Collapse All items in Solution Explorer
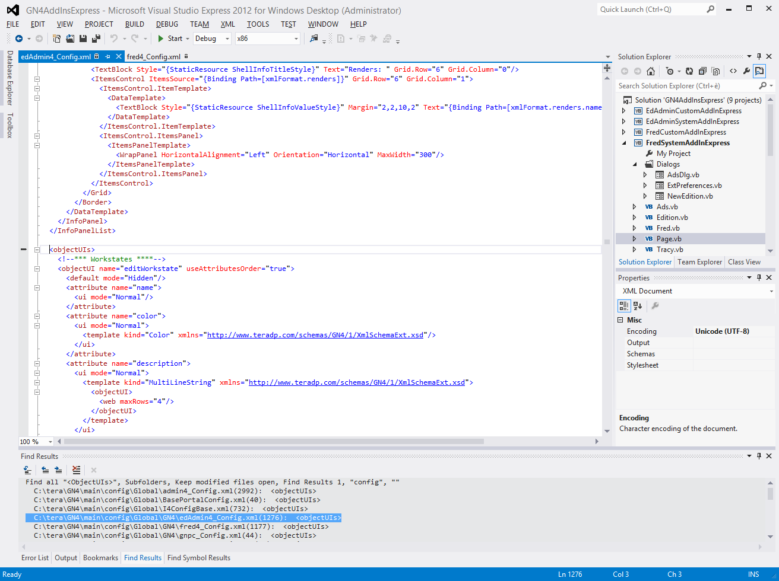The height and width of the screenshot is (581, 779). 702,71
